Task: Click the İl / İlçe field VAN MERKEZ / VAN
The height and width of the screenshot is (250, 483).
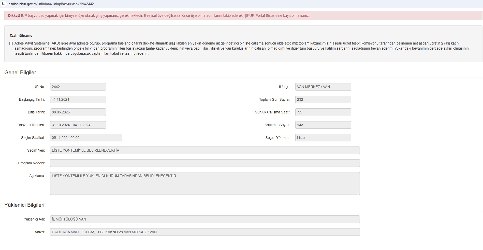Action: click(323, 87)
